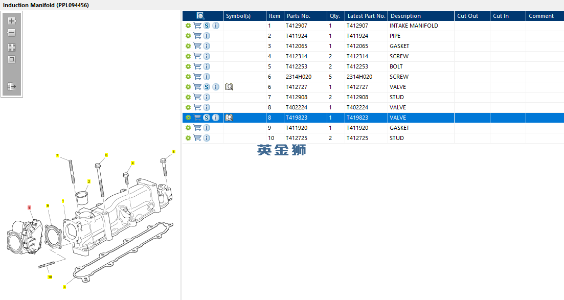Add T412908 STUD to the cart
This screenshot has height=300, width=564.
tap(197, 97)
